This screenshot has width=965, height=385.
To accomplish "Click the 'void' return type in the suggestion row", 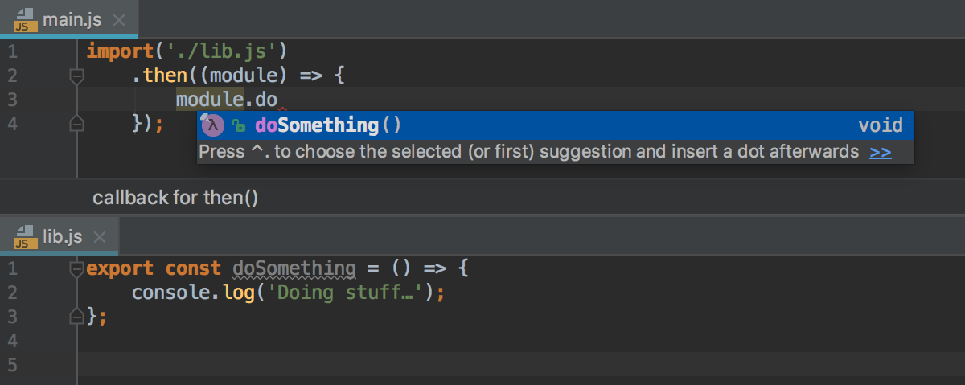I will [881, 125].
